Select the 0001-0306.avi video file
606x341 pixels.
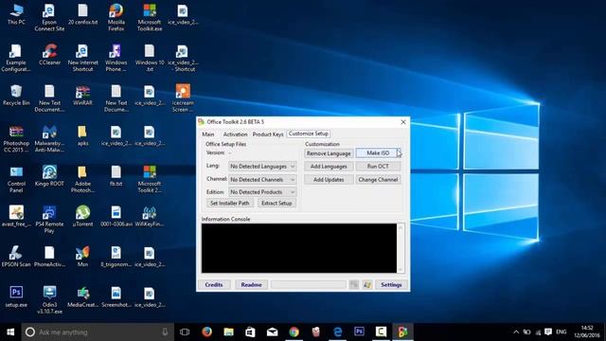click(x=116, y=216)
